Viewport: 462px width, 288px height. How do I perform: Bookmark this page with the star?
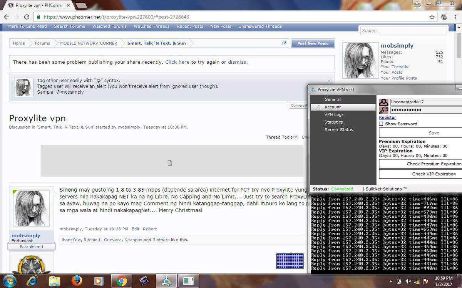click(432, 17)
